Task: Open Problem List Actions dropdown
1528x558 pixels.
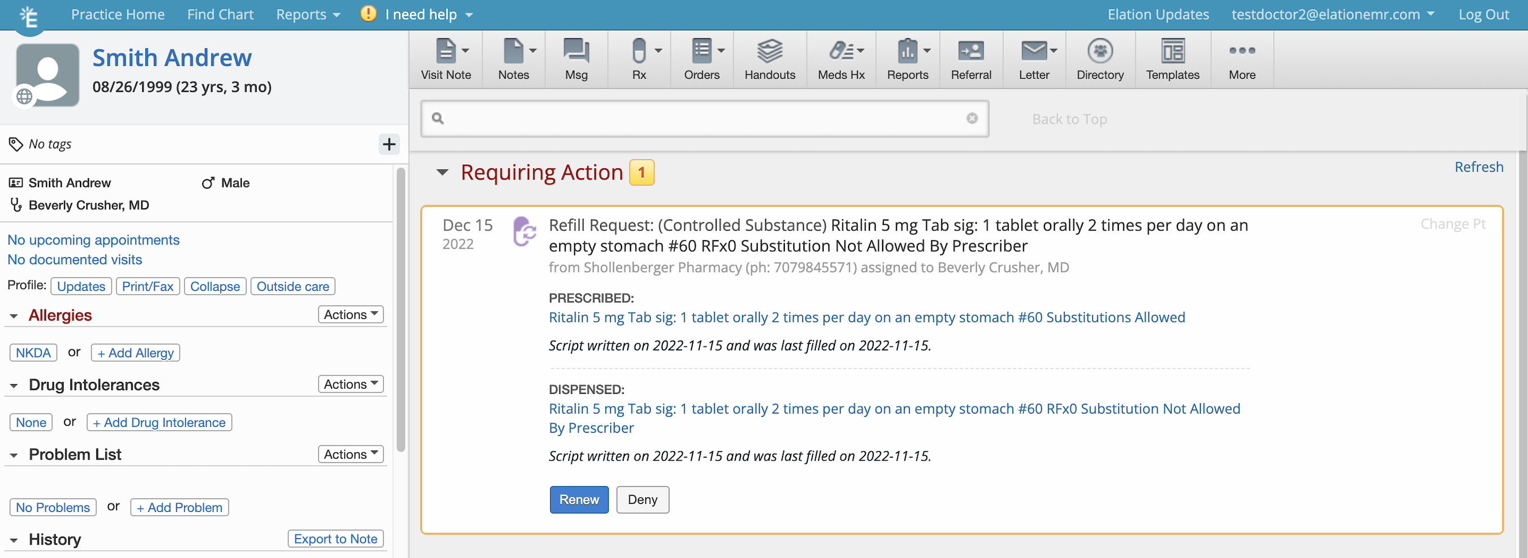Action: pos(351,454)
